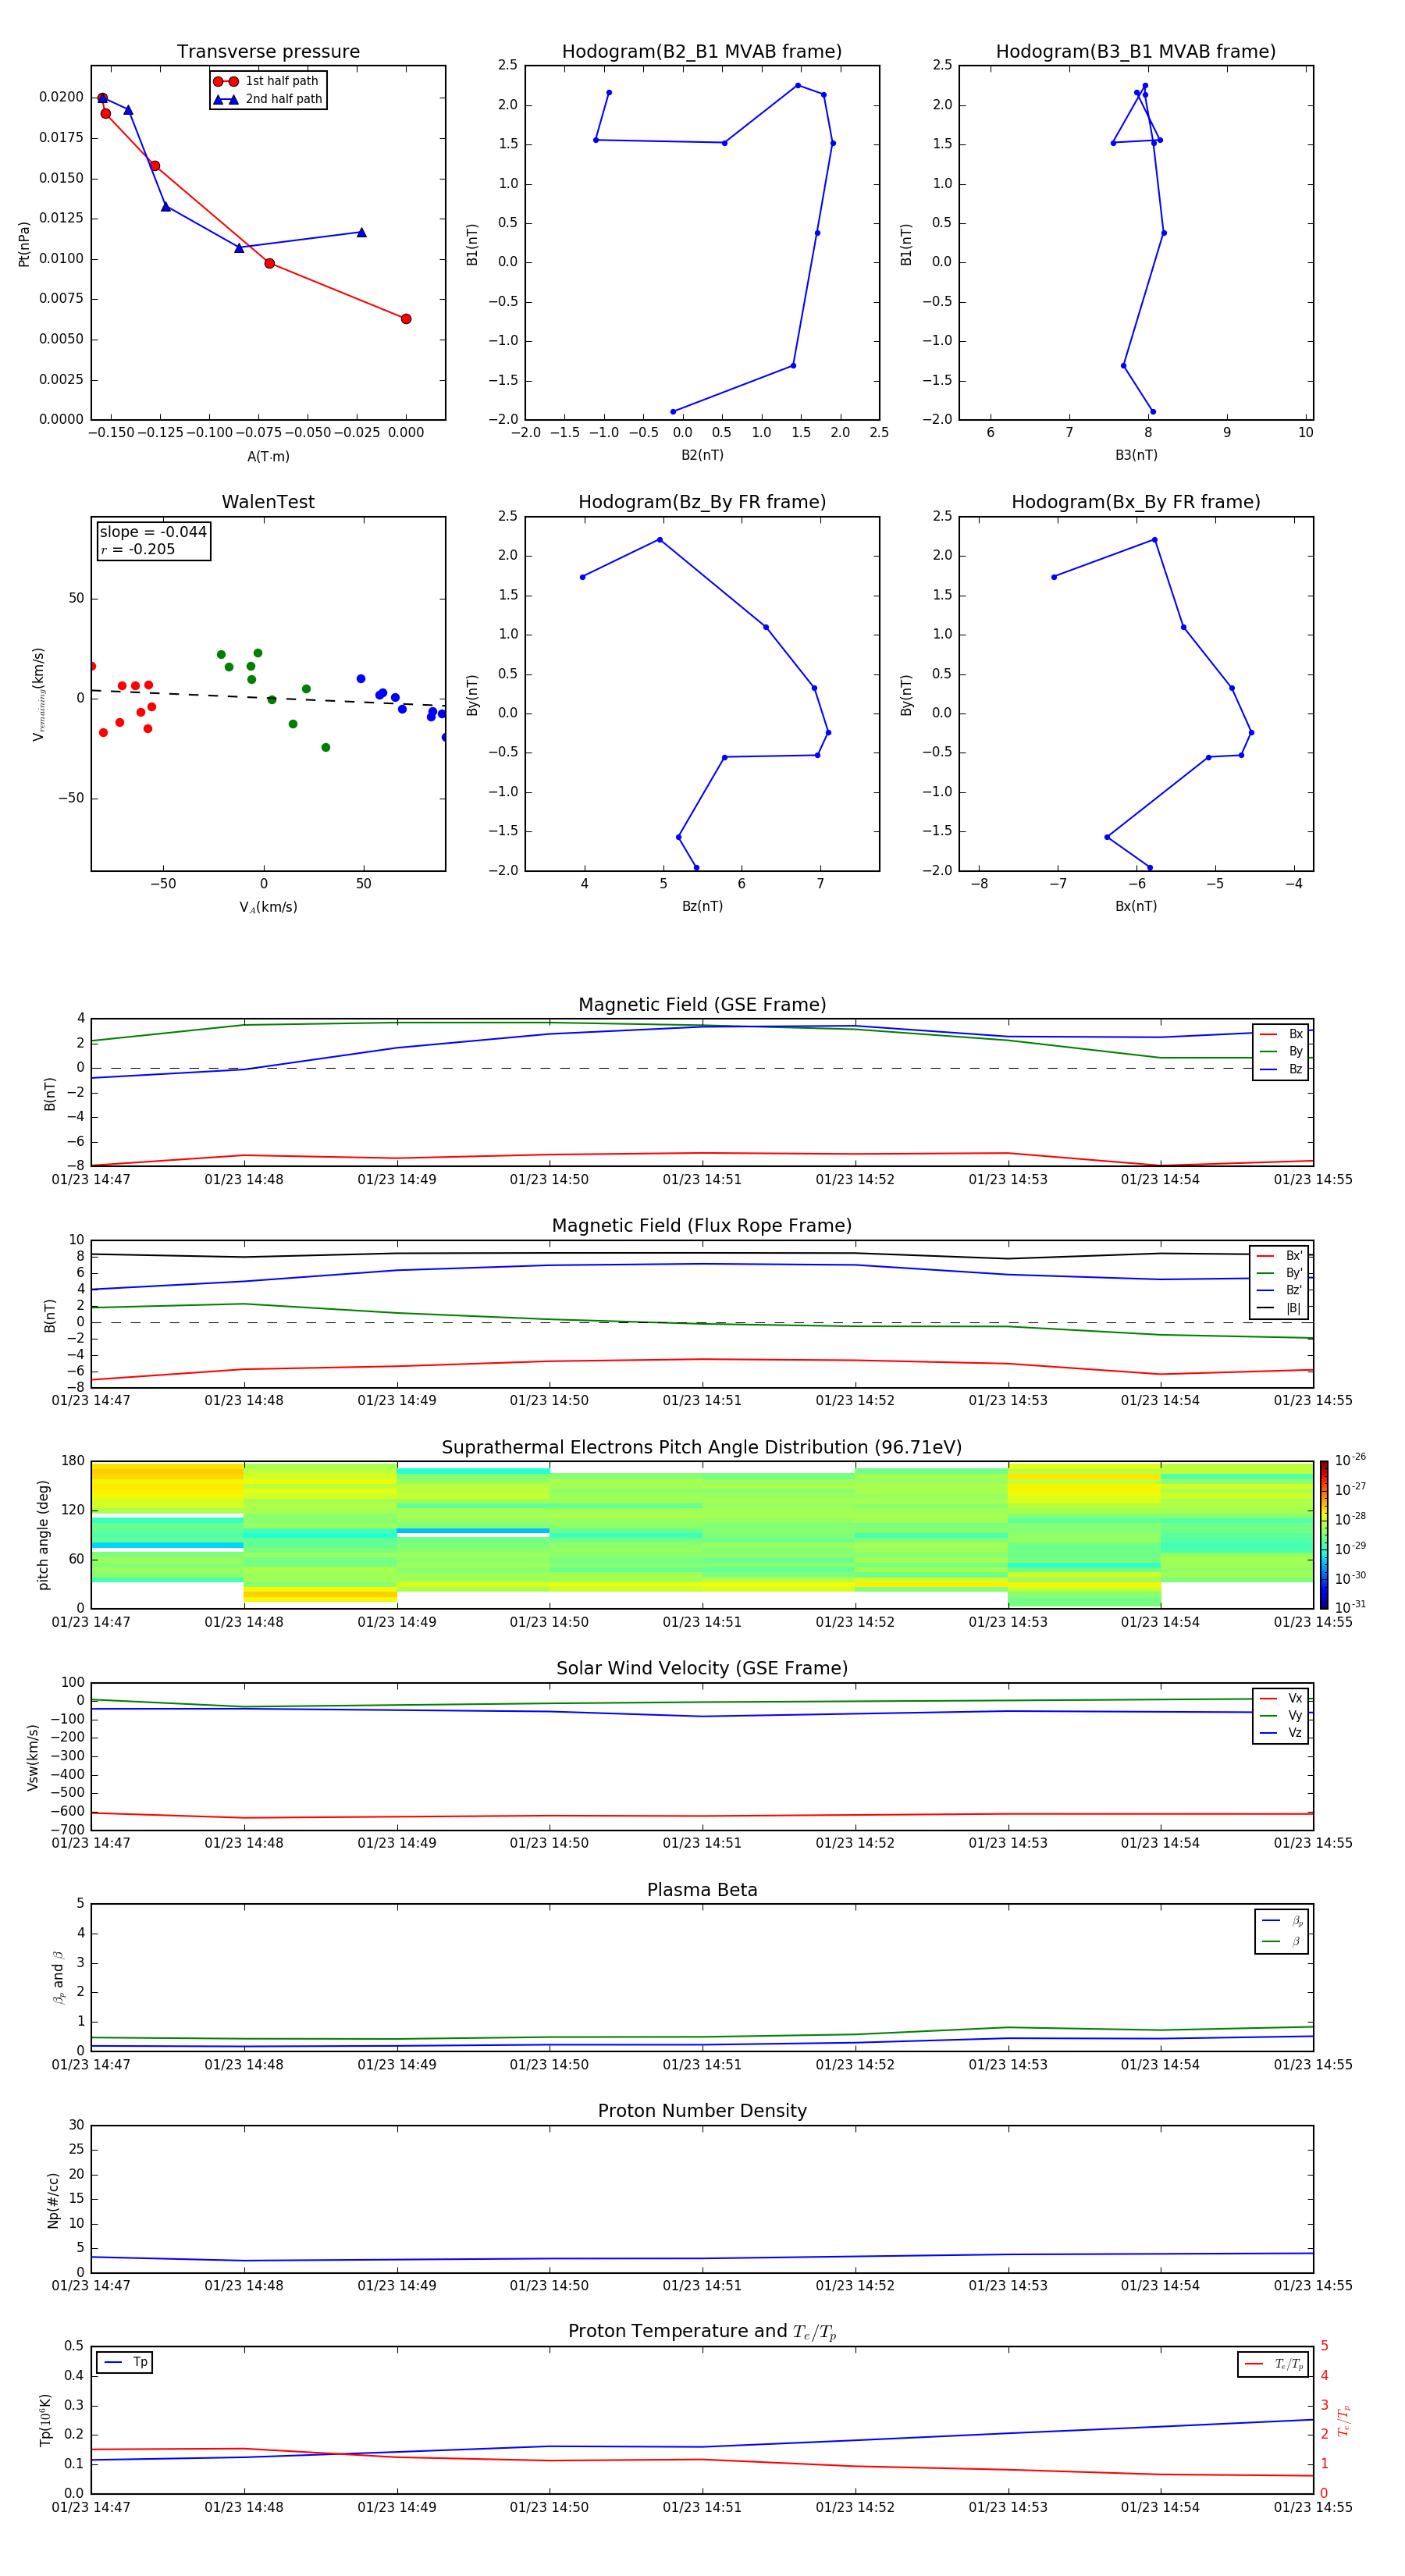Click the "B2(nT)" x-axis label

[702, 455]
